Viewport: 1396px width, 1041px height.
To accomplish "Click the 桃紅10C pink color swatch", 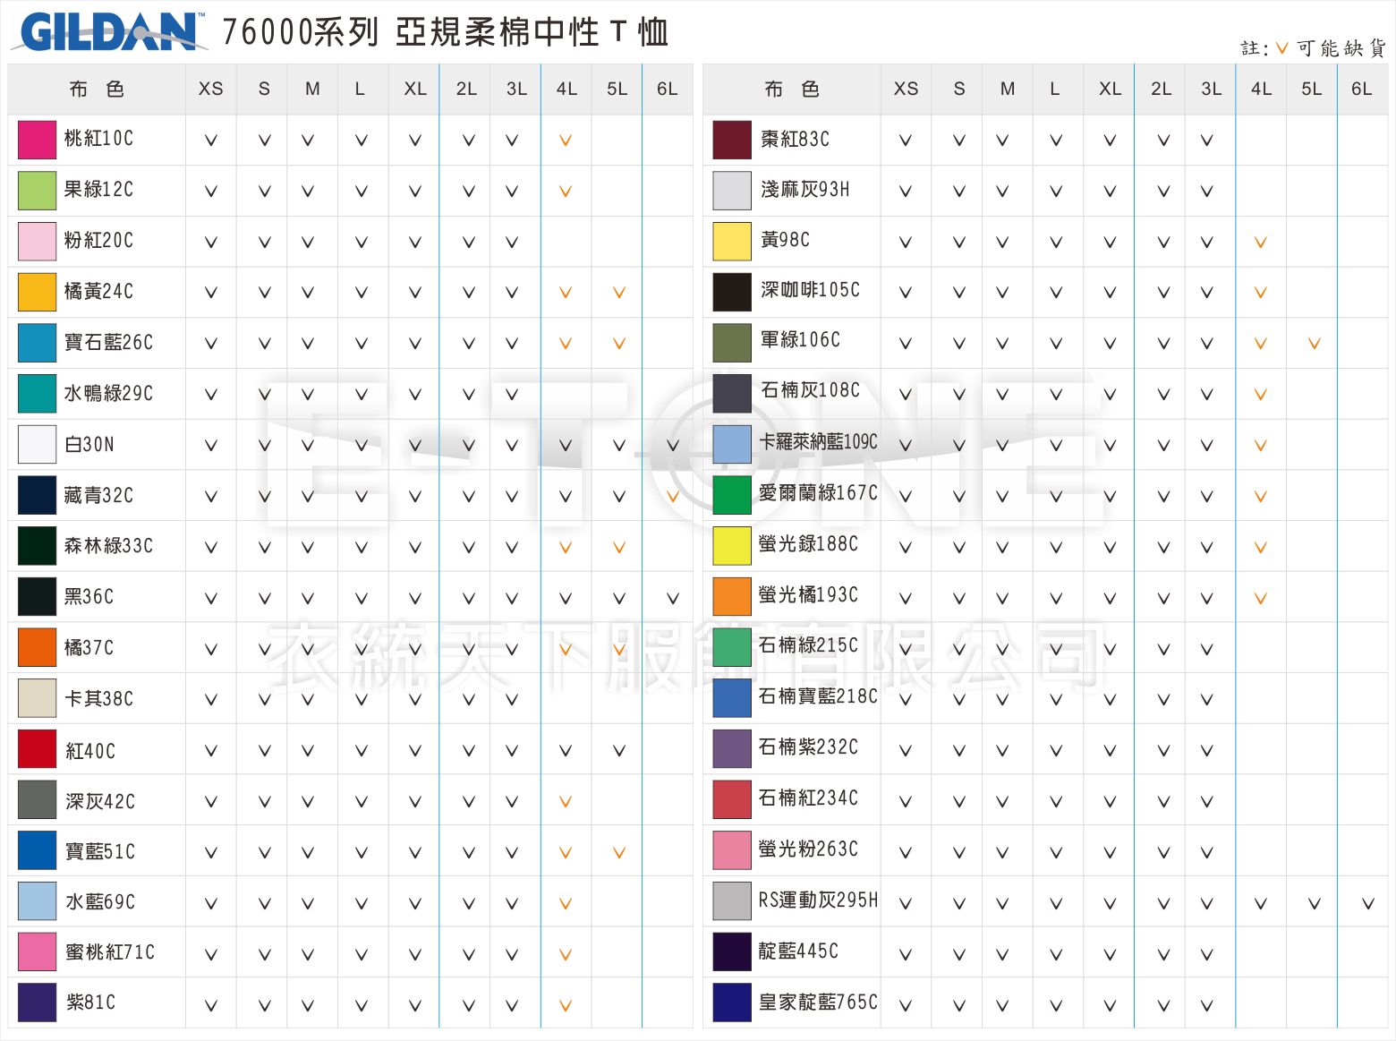I will (37, 140).
